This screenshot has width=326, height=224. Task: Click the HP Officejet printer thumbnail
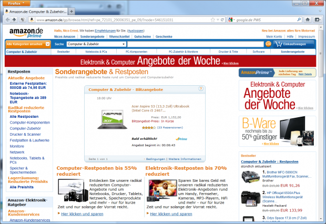click(x=250, y=199)
